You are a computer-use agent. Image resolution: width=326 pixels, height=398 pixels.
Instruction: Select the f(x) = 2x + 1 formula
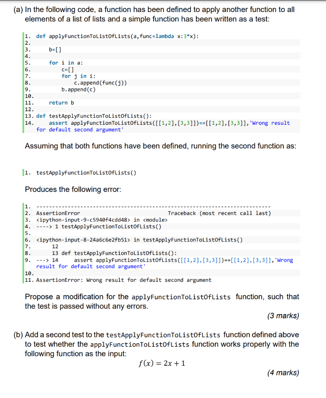click(x=162, y=363)
